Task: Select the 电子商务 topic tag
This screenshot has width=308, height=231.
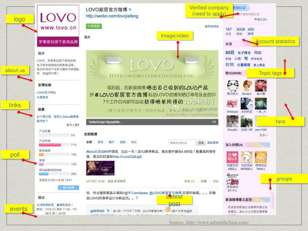Action: [244, 53]
